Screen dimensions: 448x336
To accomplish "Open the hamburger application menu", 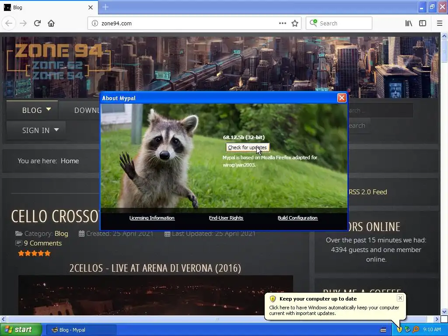I will pyautogui.click(x=439, y=23).
